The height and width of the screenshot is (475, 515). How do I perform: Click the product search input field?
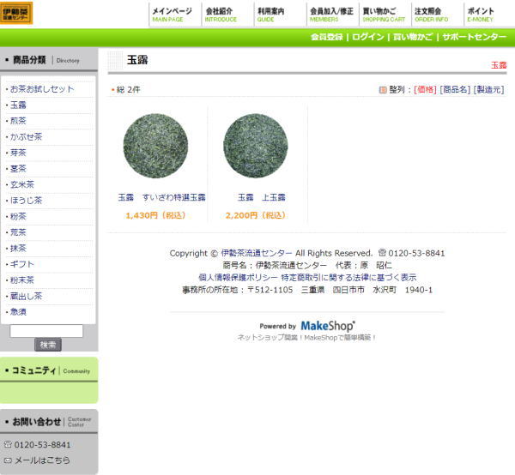click(x=46, y=330)
